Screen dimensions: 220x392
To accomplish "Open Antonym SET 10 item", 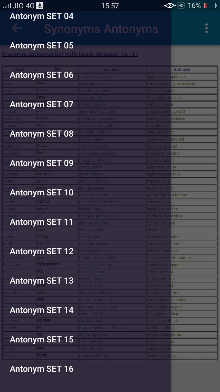I will (x=42, y=193).
